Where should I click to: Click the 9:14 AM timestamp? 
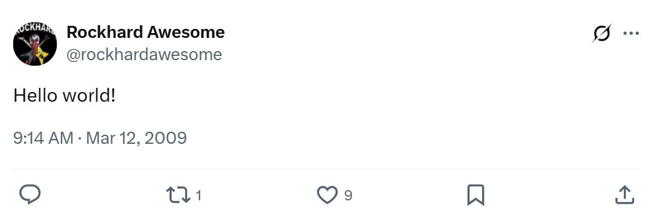click(x=43, y=138)
